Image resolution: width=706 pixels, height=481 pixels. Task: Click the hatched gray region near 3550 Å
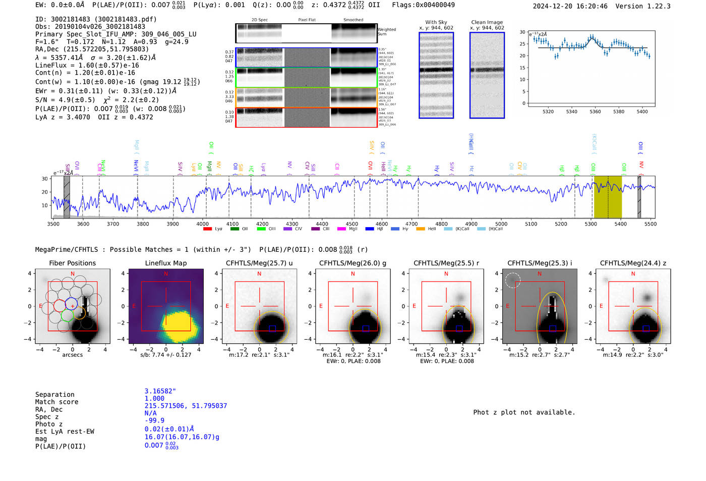67,197
